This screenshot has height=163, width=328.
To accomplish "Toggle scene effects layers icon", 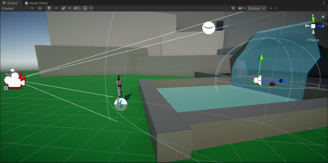I will 64,8.
